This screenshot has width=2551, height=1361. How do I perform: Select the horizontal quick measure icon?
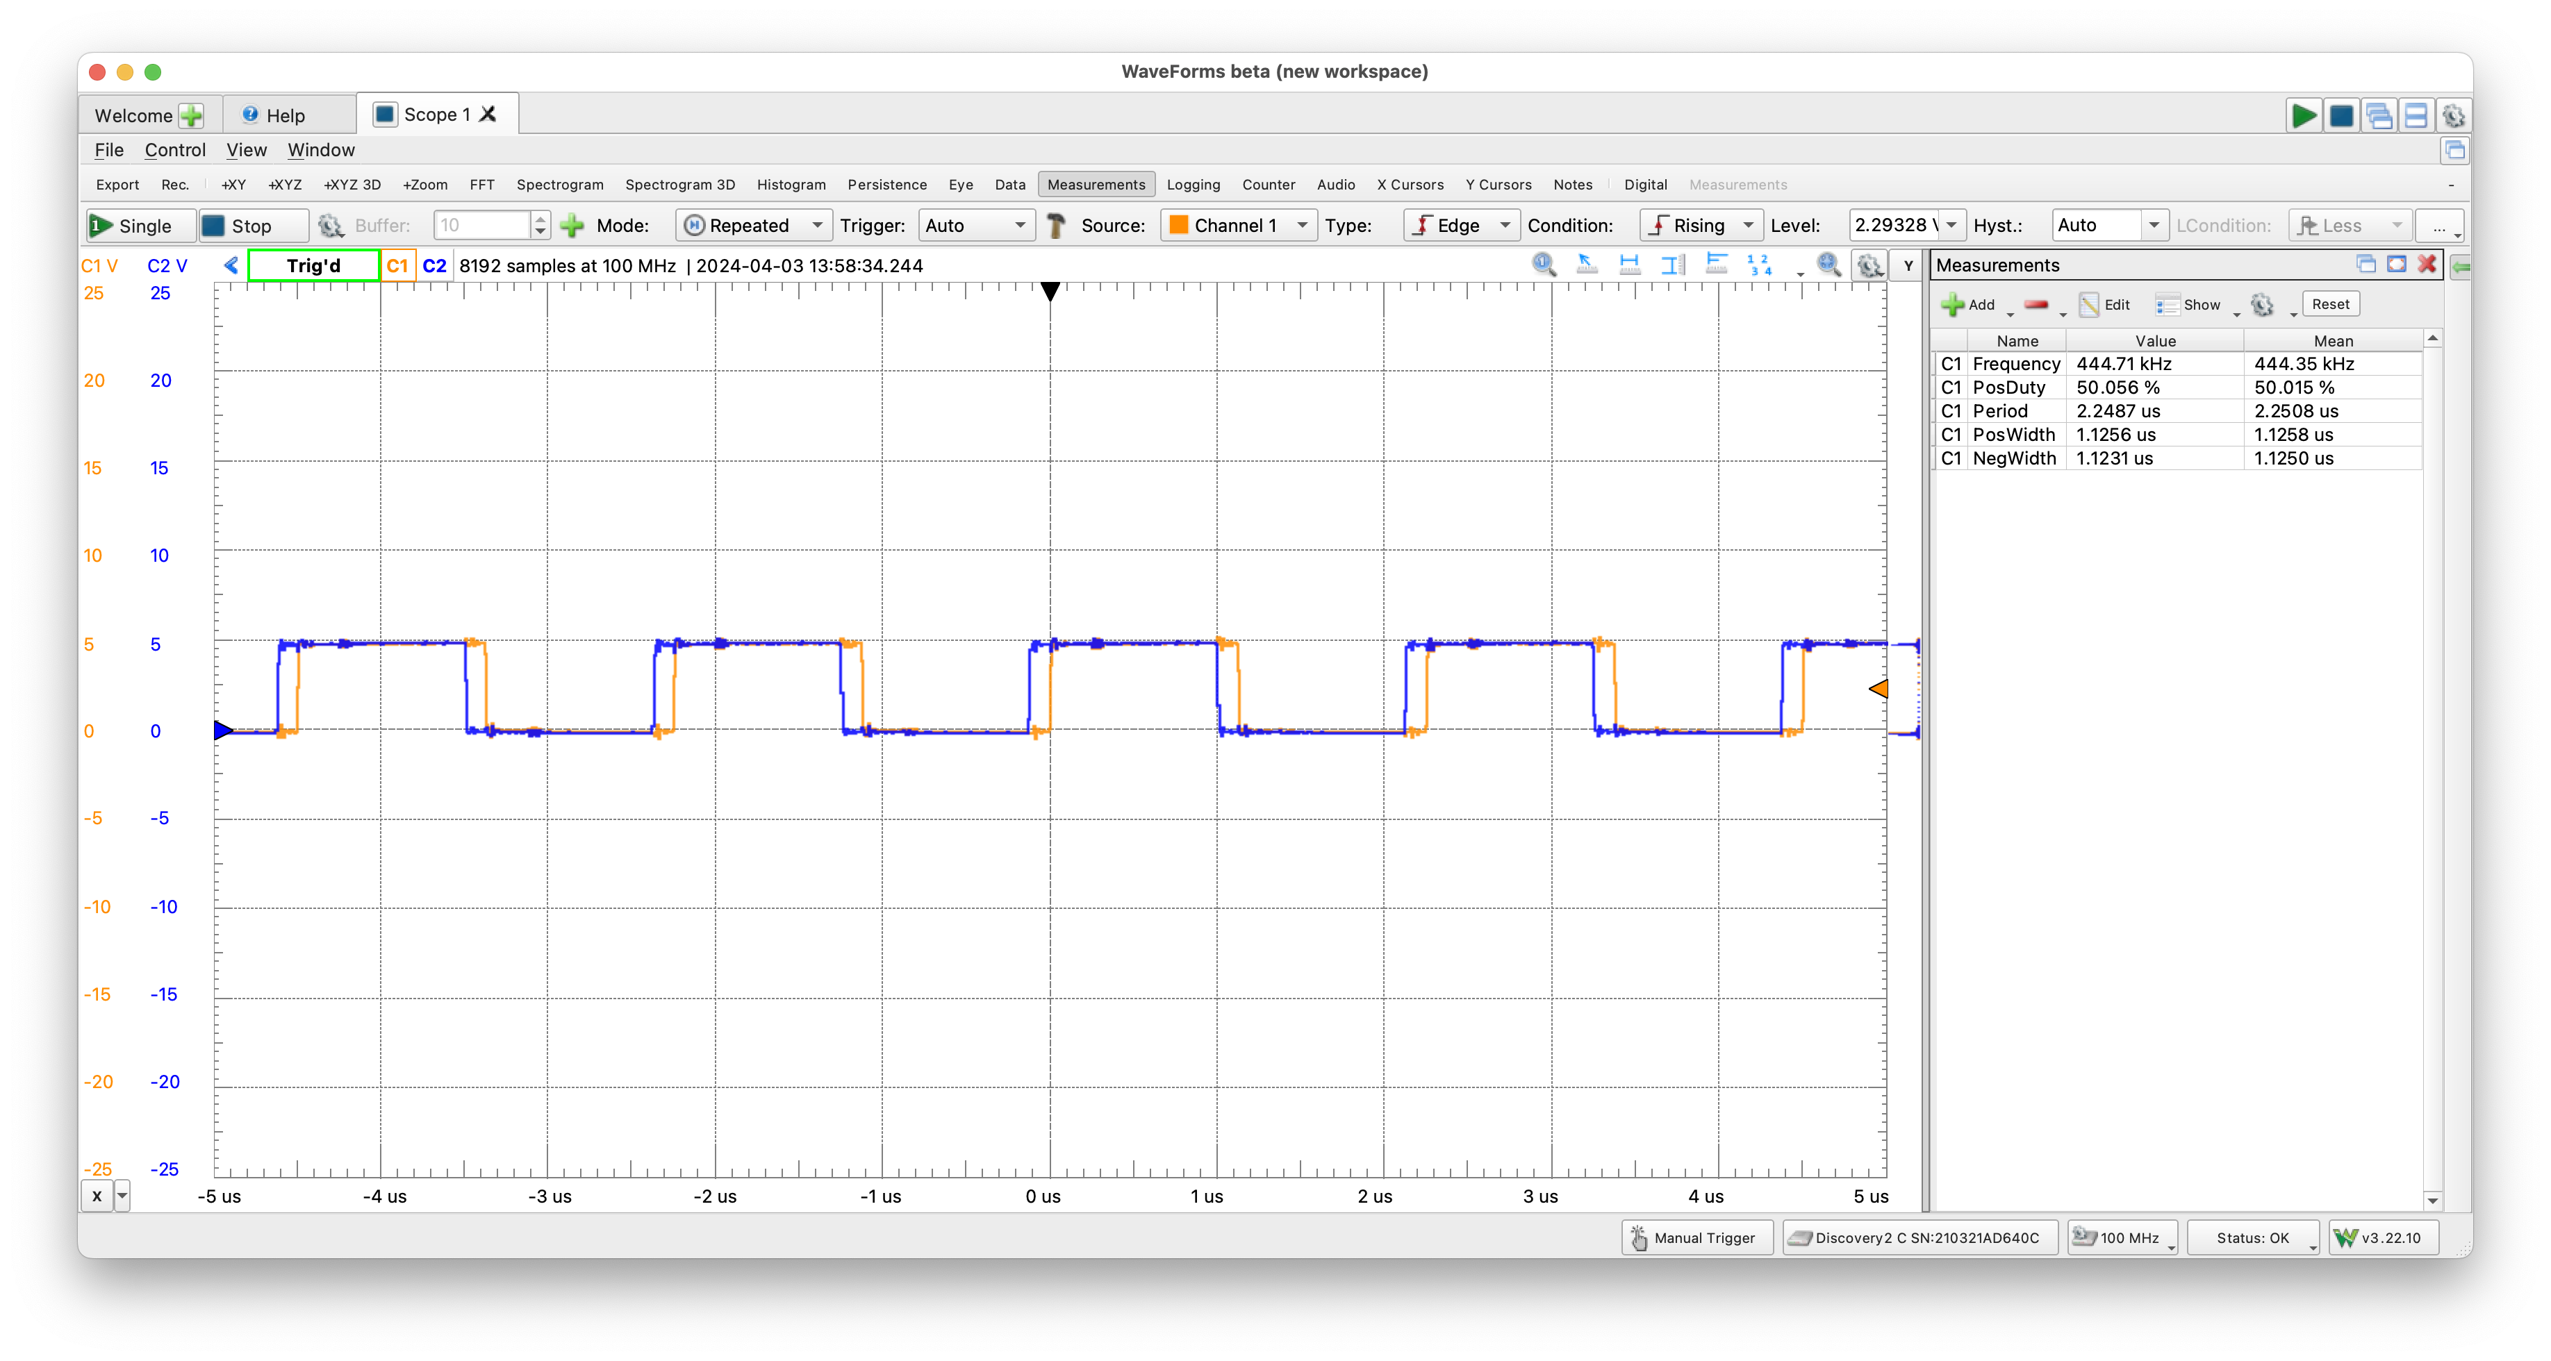click(1629, 265)
